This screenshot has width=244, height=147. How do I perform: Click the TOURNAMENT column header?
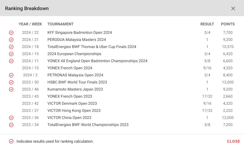[x=60, y=24]
